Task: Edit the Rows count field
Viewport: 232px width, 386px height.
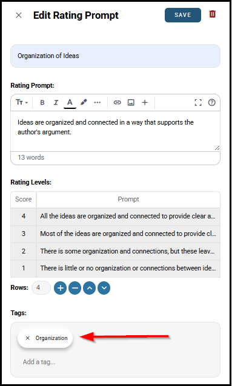Action: [x=41, y=287]
